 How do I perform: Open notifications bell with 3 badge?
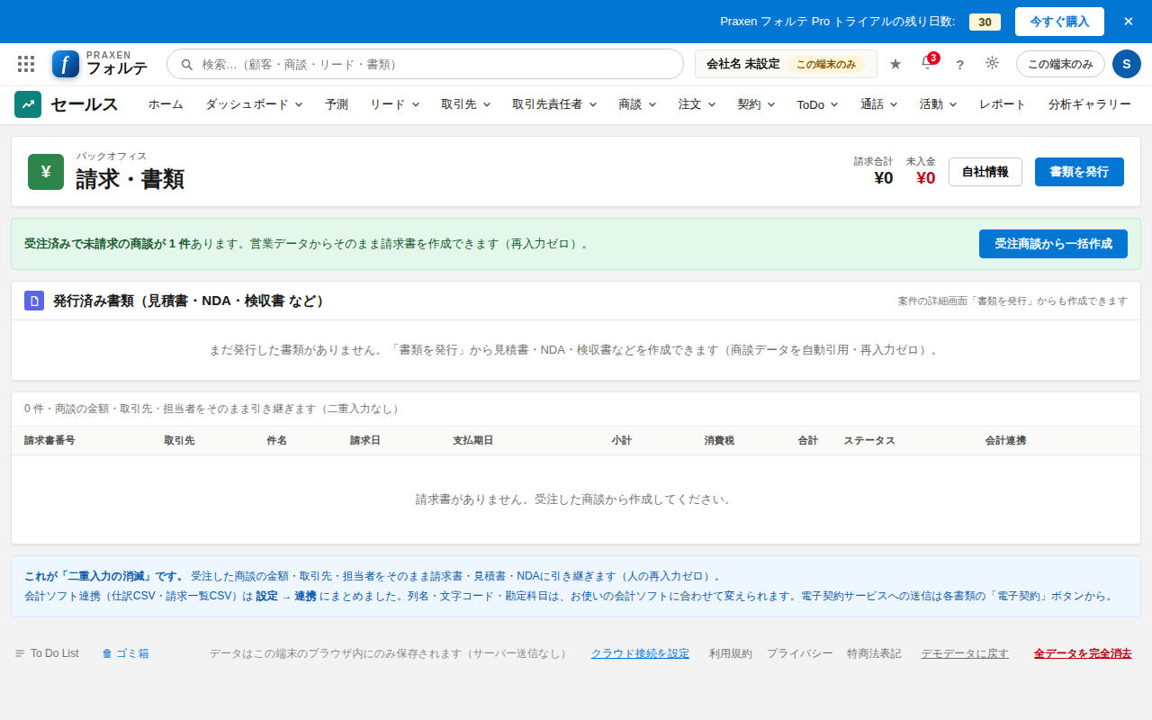(x=928, y=63)
